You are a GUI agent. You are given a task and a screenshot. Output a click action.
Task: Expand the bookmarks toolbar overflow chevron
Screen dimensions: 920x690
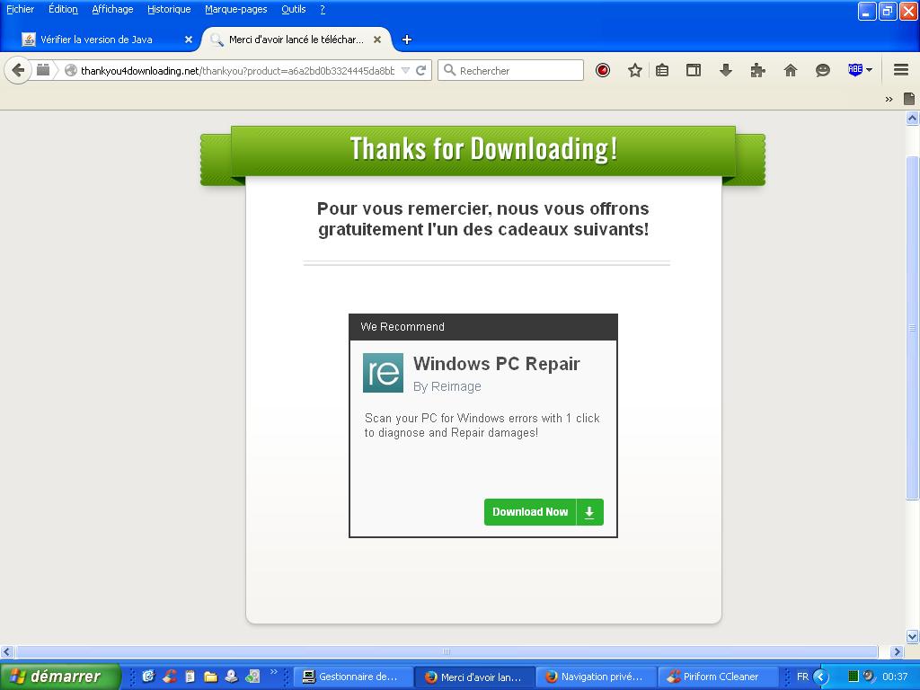(x=889, y=99)
